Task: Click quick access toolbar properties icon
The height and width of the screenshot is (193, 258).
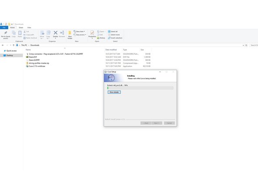Action: click(x=6, y=24)
